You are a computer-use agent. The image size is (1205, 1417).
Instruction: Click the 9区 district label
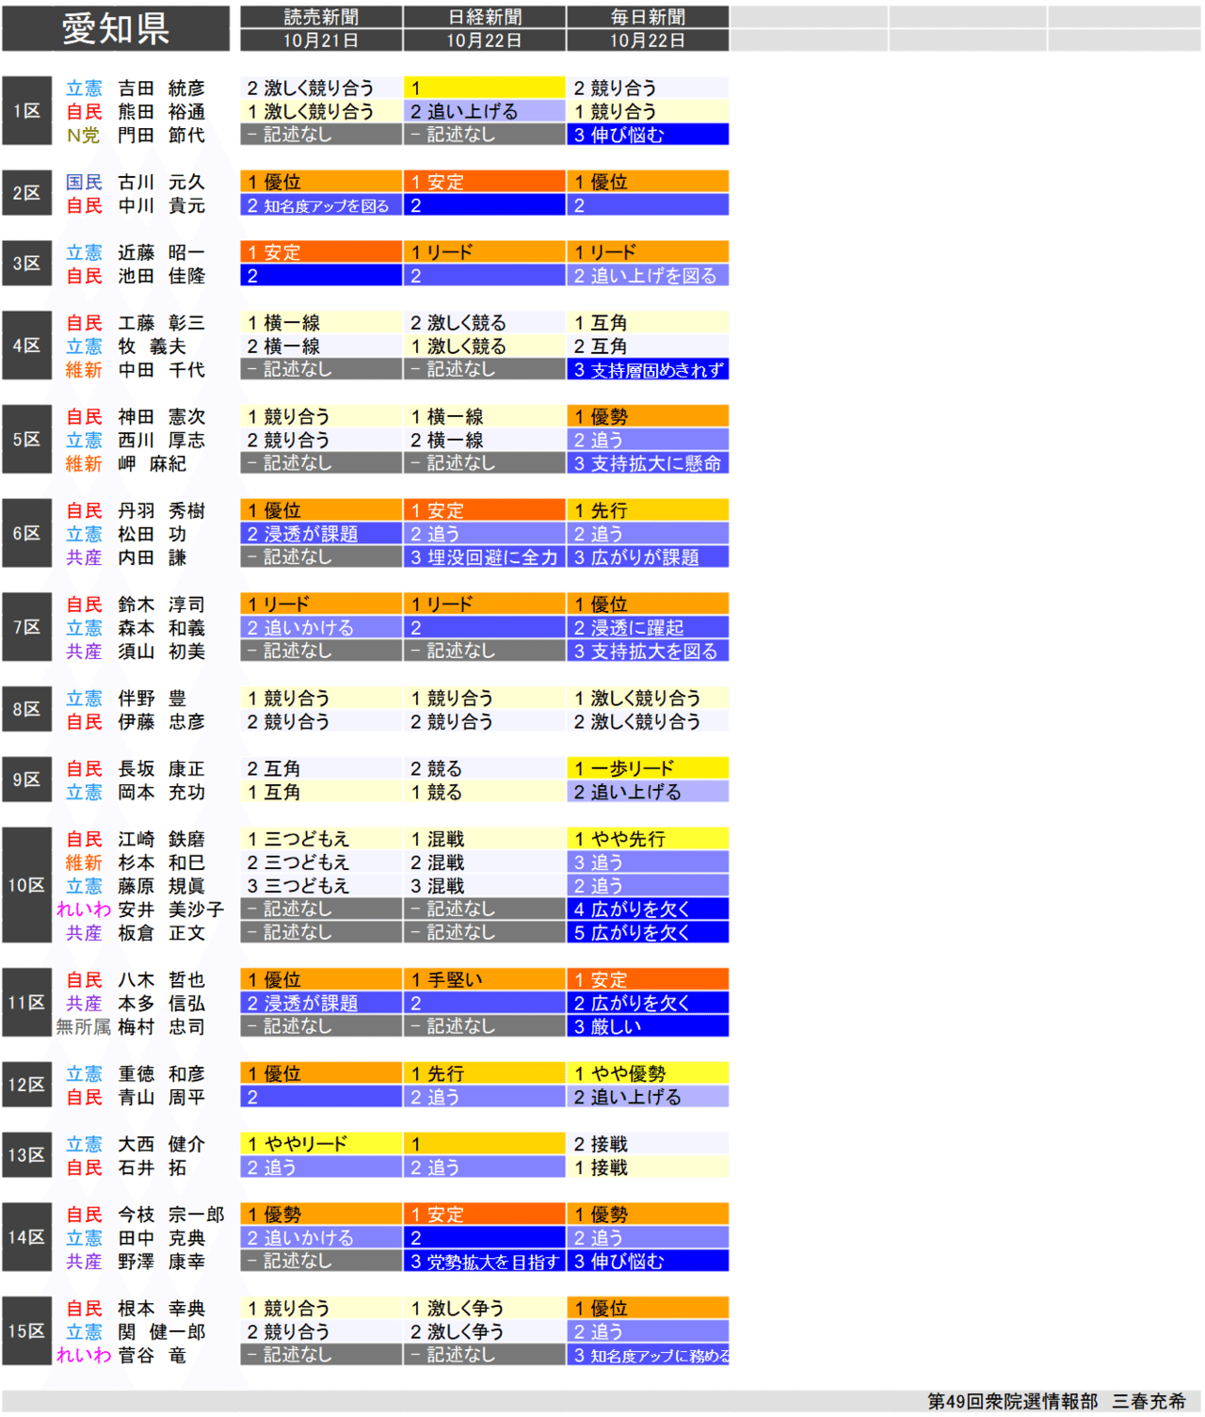(26, 780)
